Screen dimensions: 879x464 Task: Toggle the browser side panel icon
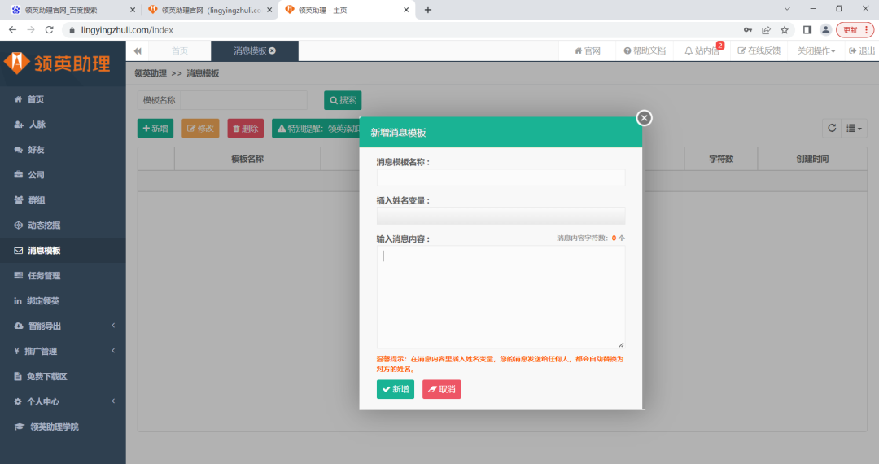(x=807, y=29)
